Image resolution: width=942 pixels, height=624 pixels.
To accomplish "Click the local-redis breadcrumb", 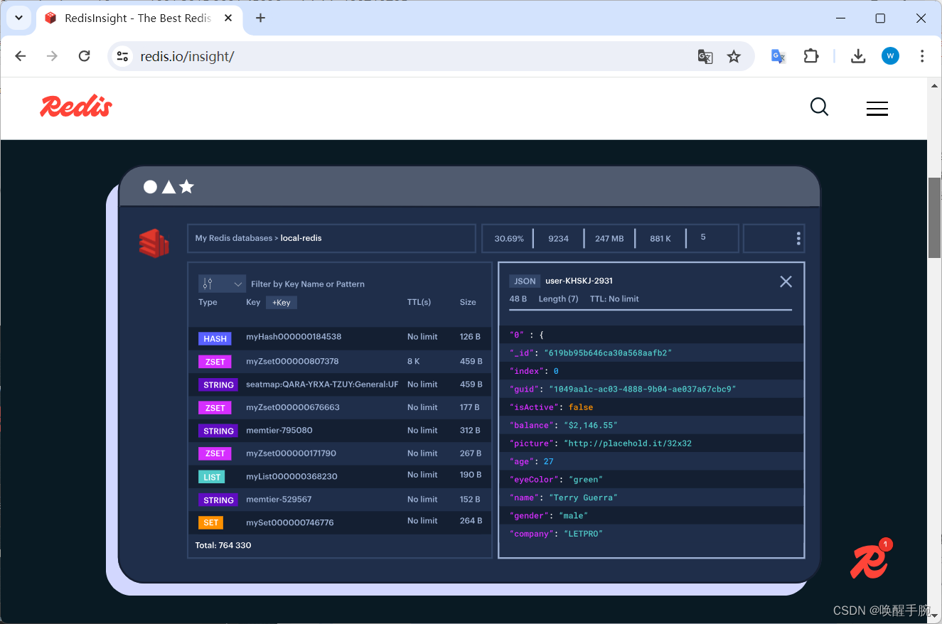I will tap(301, 238).
